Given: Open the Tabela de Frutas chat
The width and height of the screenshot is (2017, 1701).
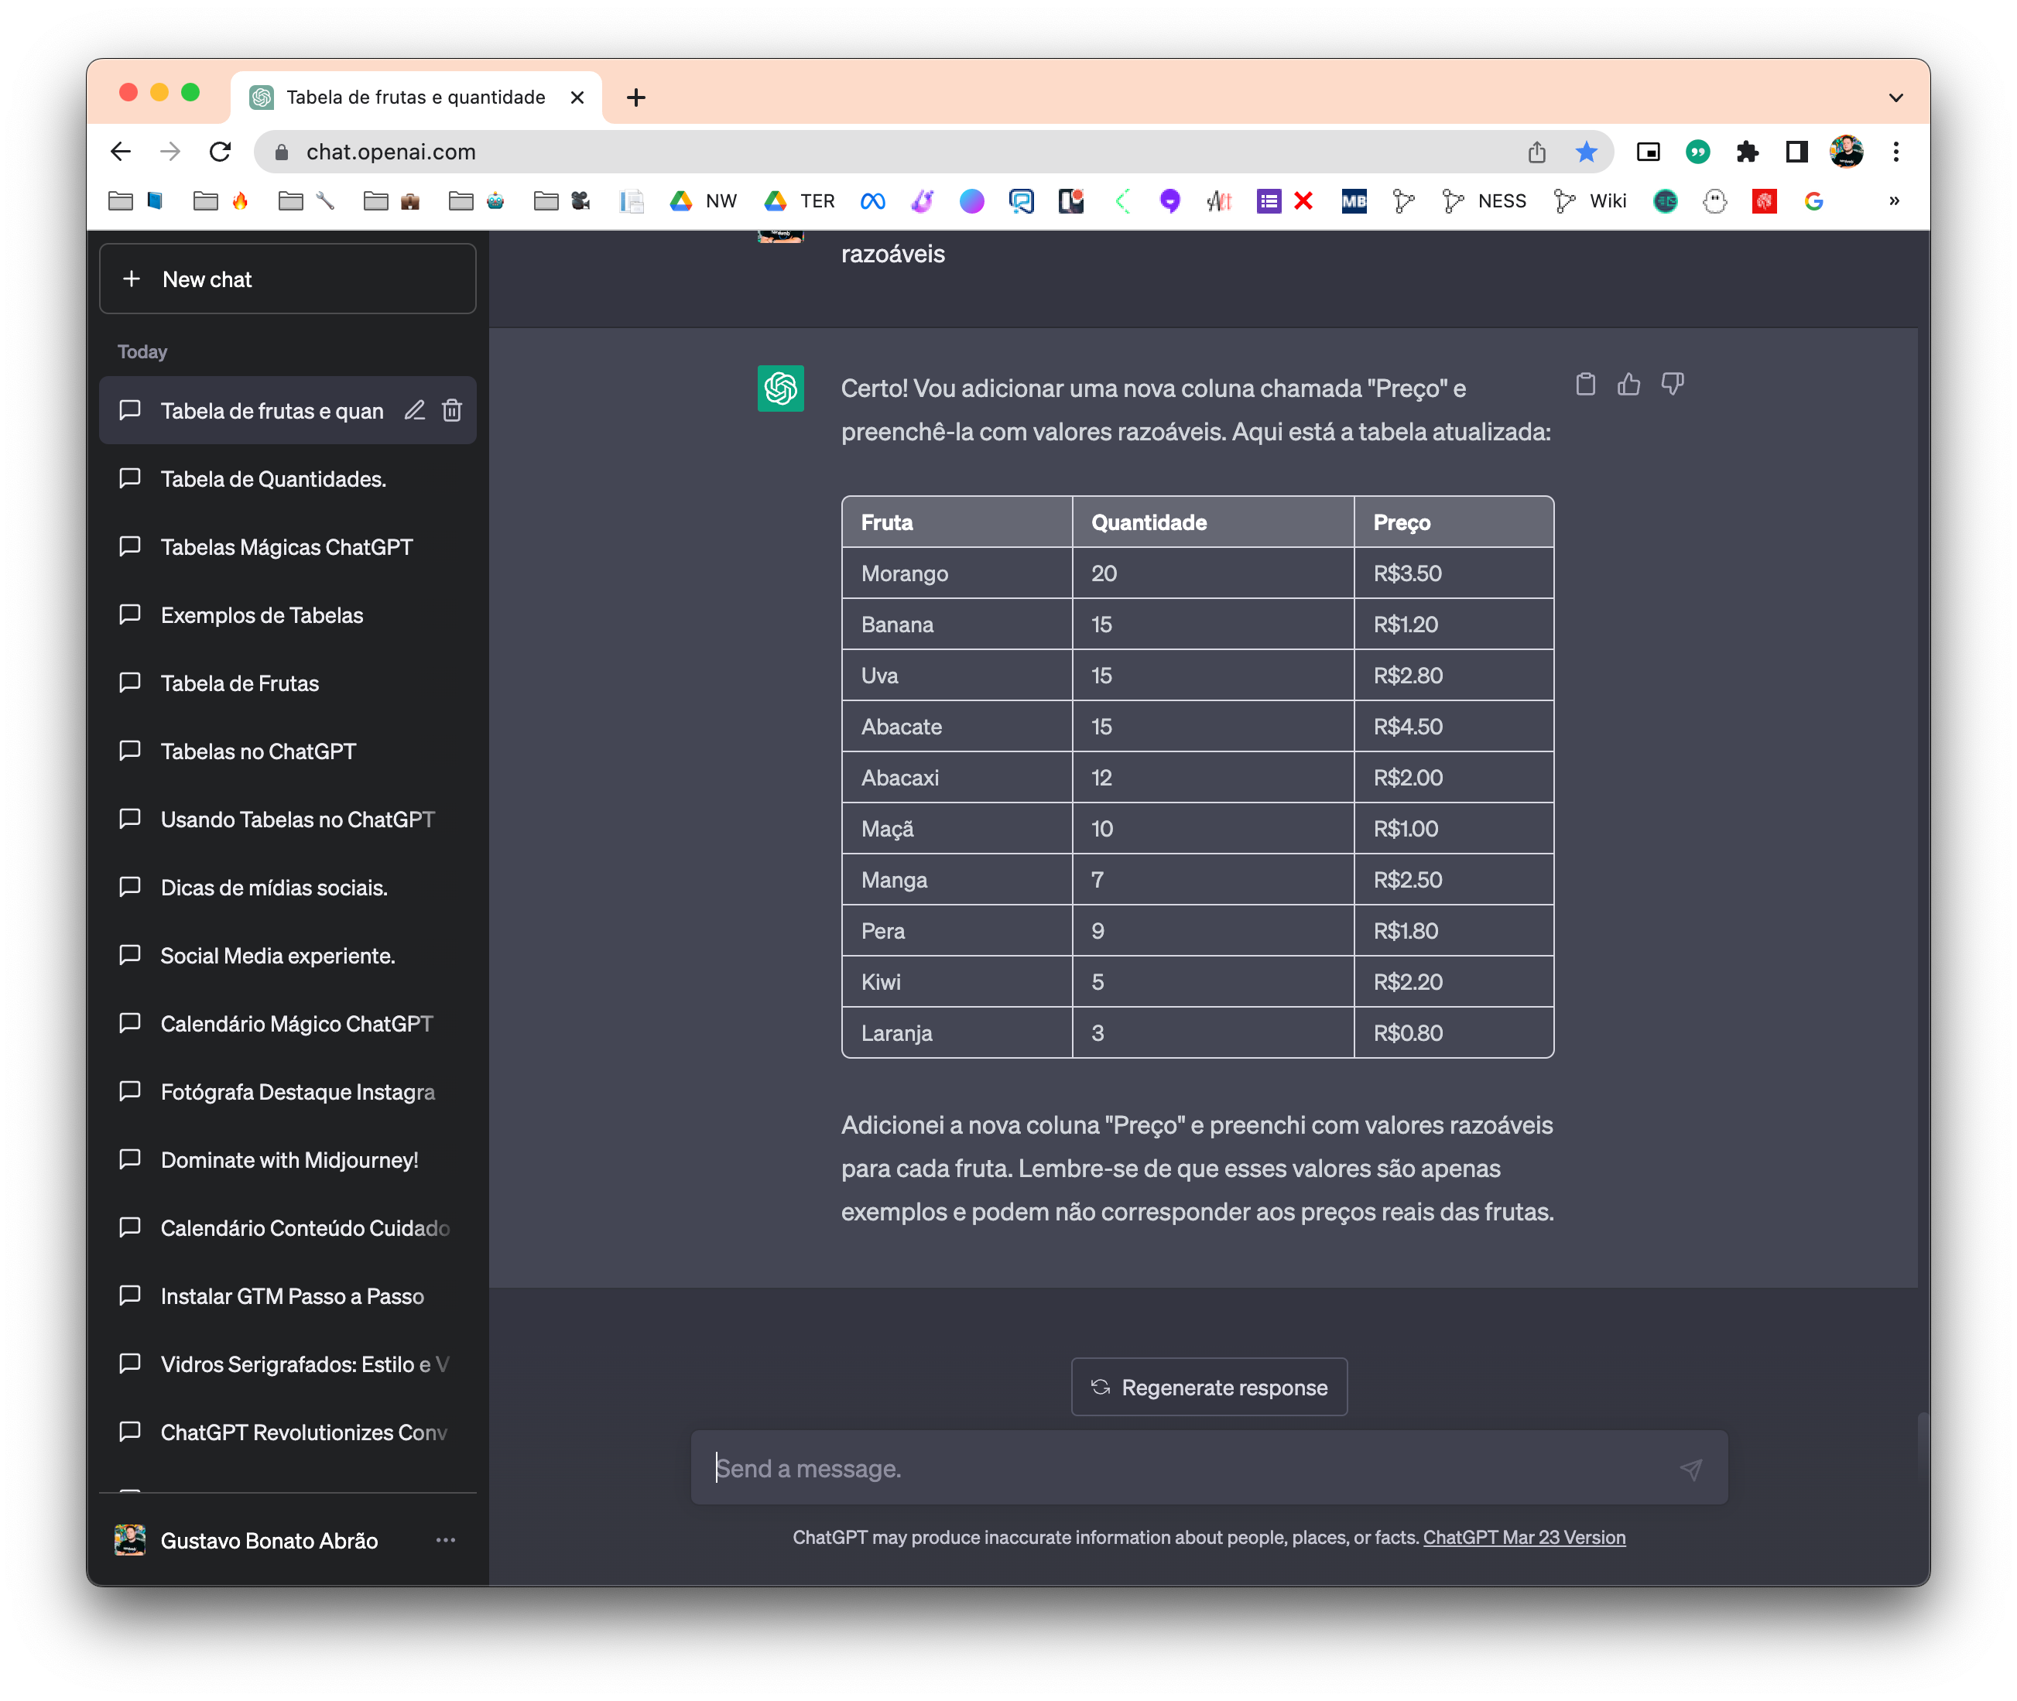Looking at the screenshot, I should 287,683.
